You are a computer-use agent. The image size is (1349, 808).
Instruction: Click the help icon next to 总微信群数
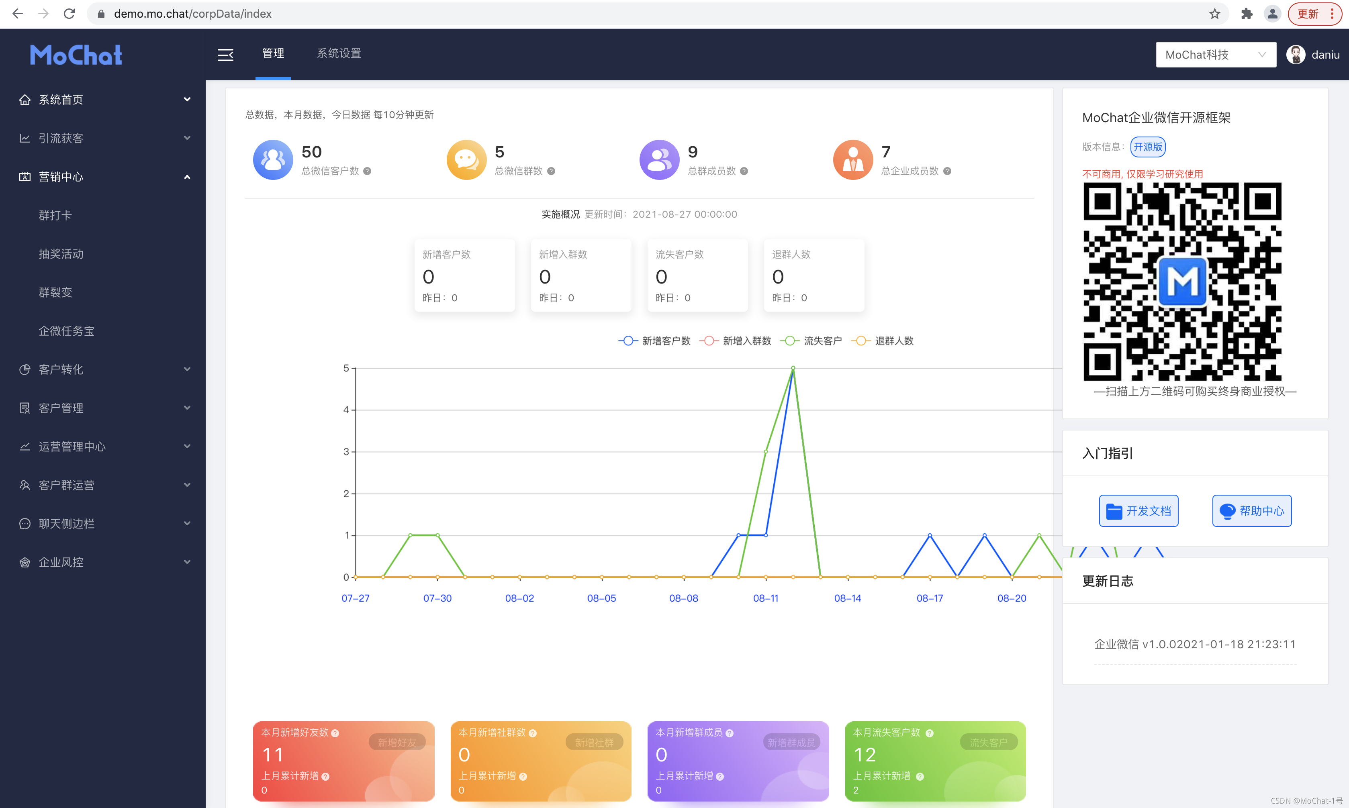tap(551, 171)
